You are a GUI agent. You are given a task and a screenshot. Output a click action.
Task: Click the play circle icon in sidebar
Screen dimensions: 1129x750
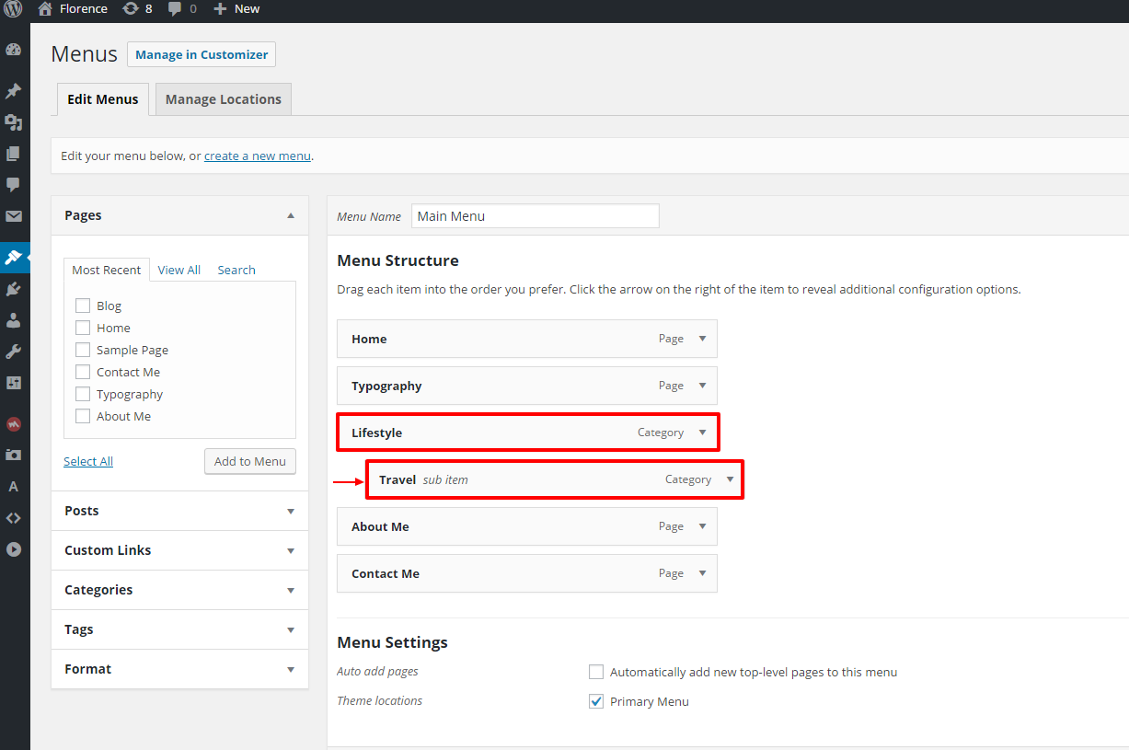(14, 549)
